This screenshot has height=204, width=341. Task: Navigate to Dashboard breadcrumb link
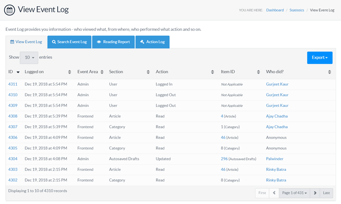pos(275,10)
